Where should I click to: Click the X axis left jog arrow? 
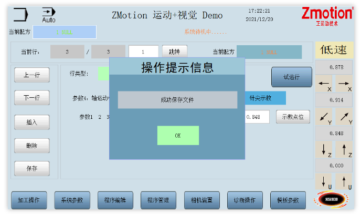pos(324,84)
